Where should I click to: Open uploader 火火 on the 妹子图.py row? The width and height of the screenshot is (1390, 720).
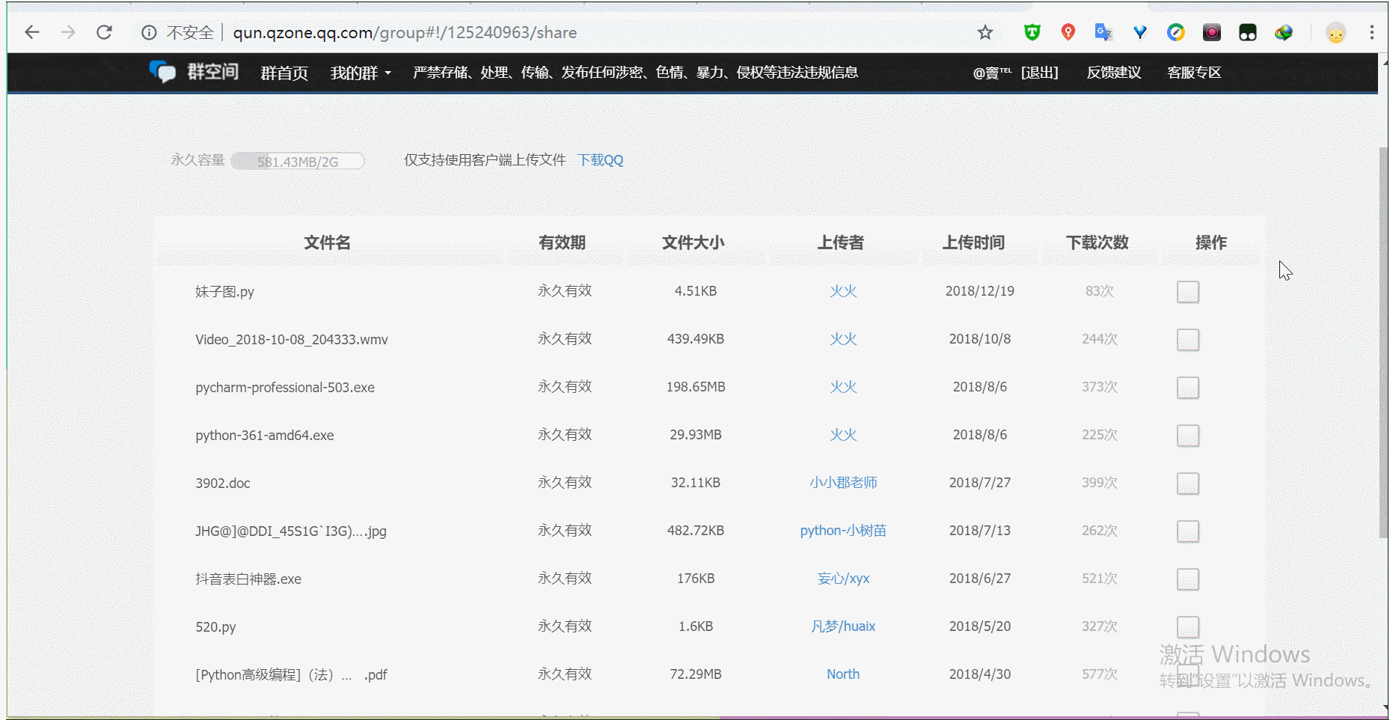coord(843,291)
